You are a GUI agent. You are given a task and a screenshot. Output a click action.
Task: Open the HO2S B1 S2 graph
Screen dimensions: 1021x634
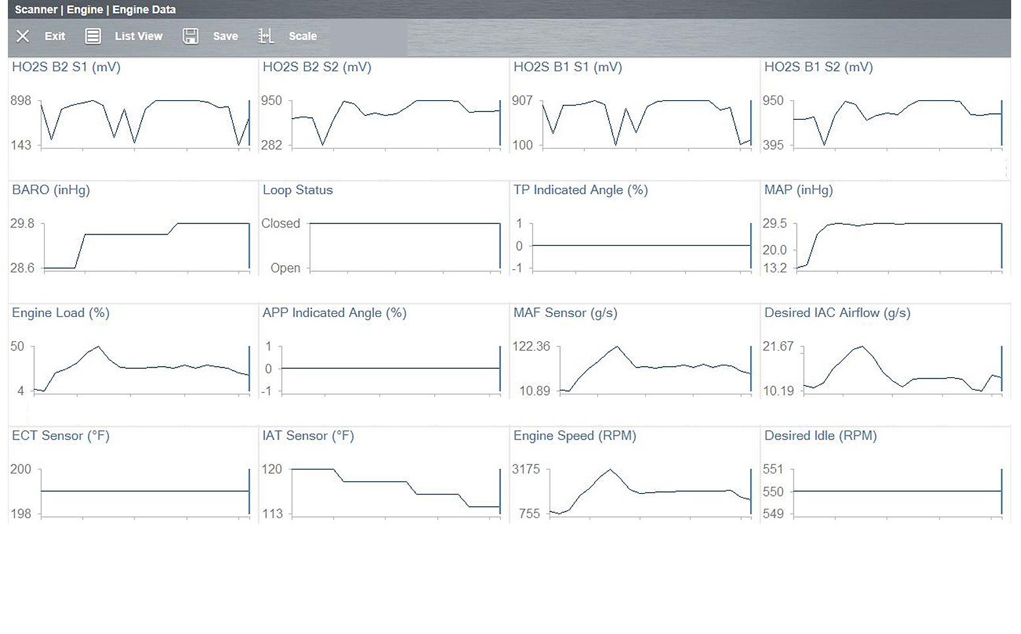click(x=896, y=122)
